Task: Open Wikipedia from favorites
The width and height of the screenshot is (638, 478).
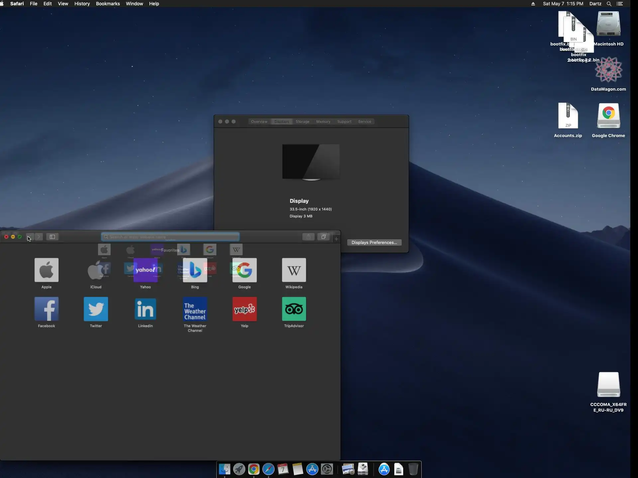Action: click(294, 270)
